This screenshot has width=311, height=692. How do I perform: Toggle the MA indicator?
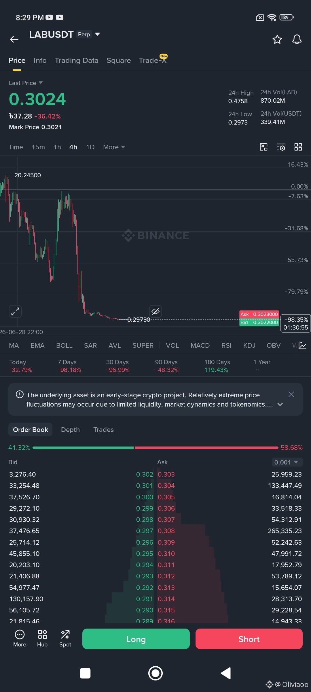pos(14,345)
